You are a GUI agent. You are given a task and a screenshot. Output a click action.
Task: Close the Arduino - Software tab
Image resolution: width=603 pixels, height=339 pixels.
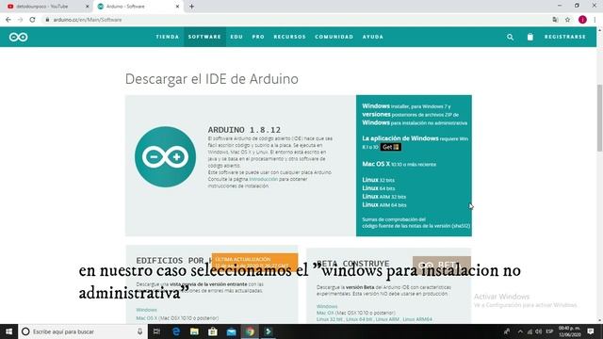click(177, 7)
